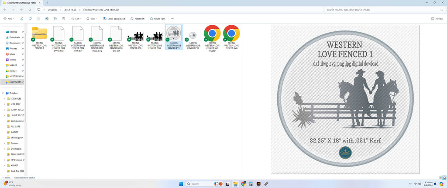Click the Rotate right button
The height and width of the screenshot is (188, 447).
click(x=157, y=19)
